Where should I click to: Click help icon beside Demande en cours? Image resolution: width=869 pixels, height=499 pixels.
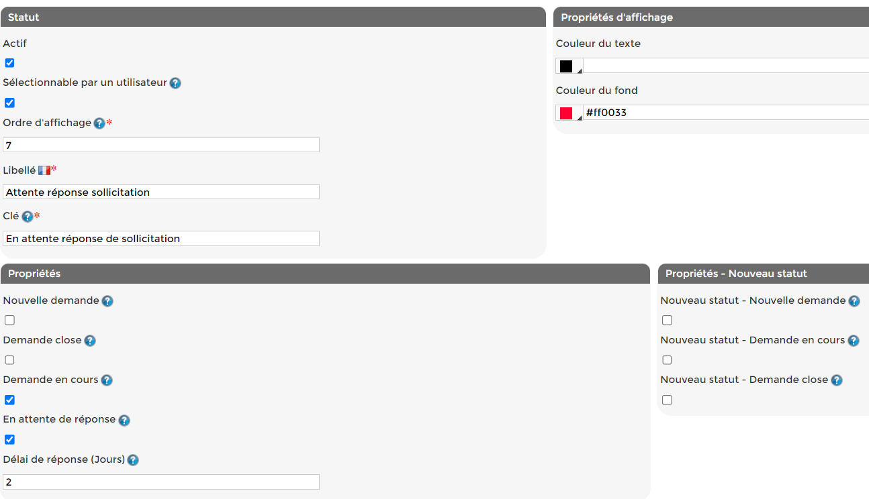107,380
